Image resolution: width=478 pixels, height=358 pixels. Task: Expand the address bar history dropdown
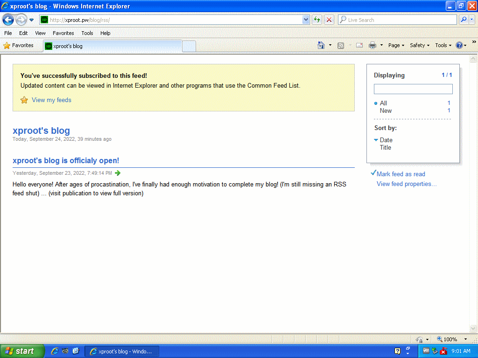[305, 20]
